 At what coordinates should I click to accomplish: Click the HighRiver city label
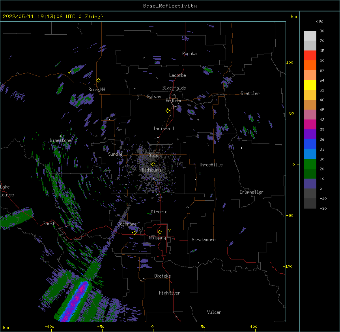(170, 293)
